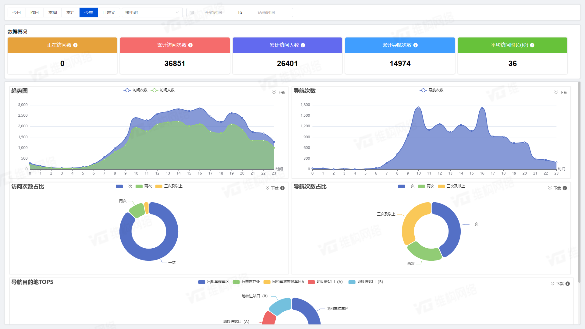Click download chevron icon in 导航次数占比 panel
The width and height of the screenshot is (585, 329).
tap(550, 188)
